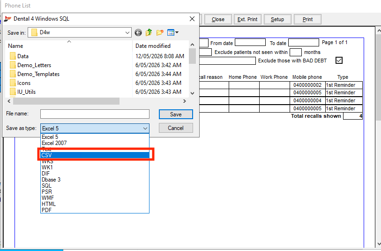Click the File name input field
The image size is (381, 251).
click(95, 114)
